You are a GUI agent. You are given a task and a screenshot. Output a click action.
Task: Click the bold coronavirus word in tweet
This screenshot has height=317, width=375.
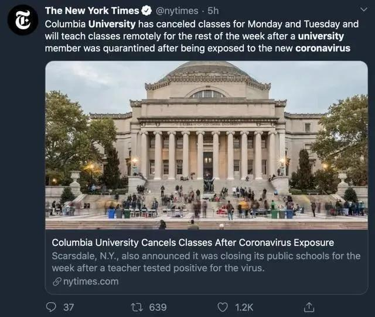(323, 48)
